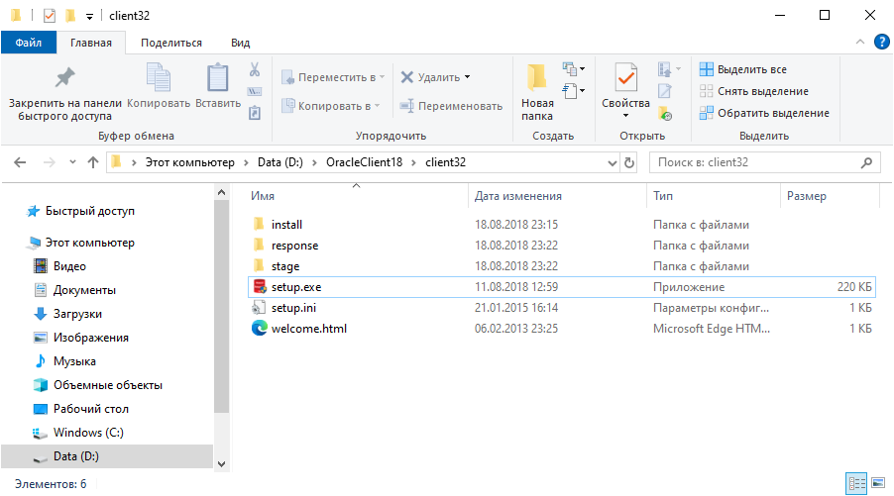The width and height of the screenshot is (894, 496).
Task: Switch to the Поделиться tab
Action: point(171,43)
